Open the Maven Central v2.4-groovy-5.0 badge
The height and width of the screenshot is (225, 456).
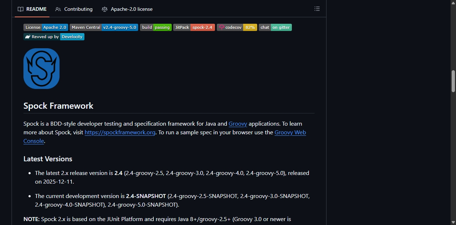point(104,27)
